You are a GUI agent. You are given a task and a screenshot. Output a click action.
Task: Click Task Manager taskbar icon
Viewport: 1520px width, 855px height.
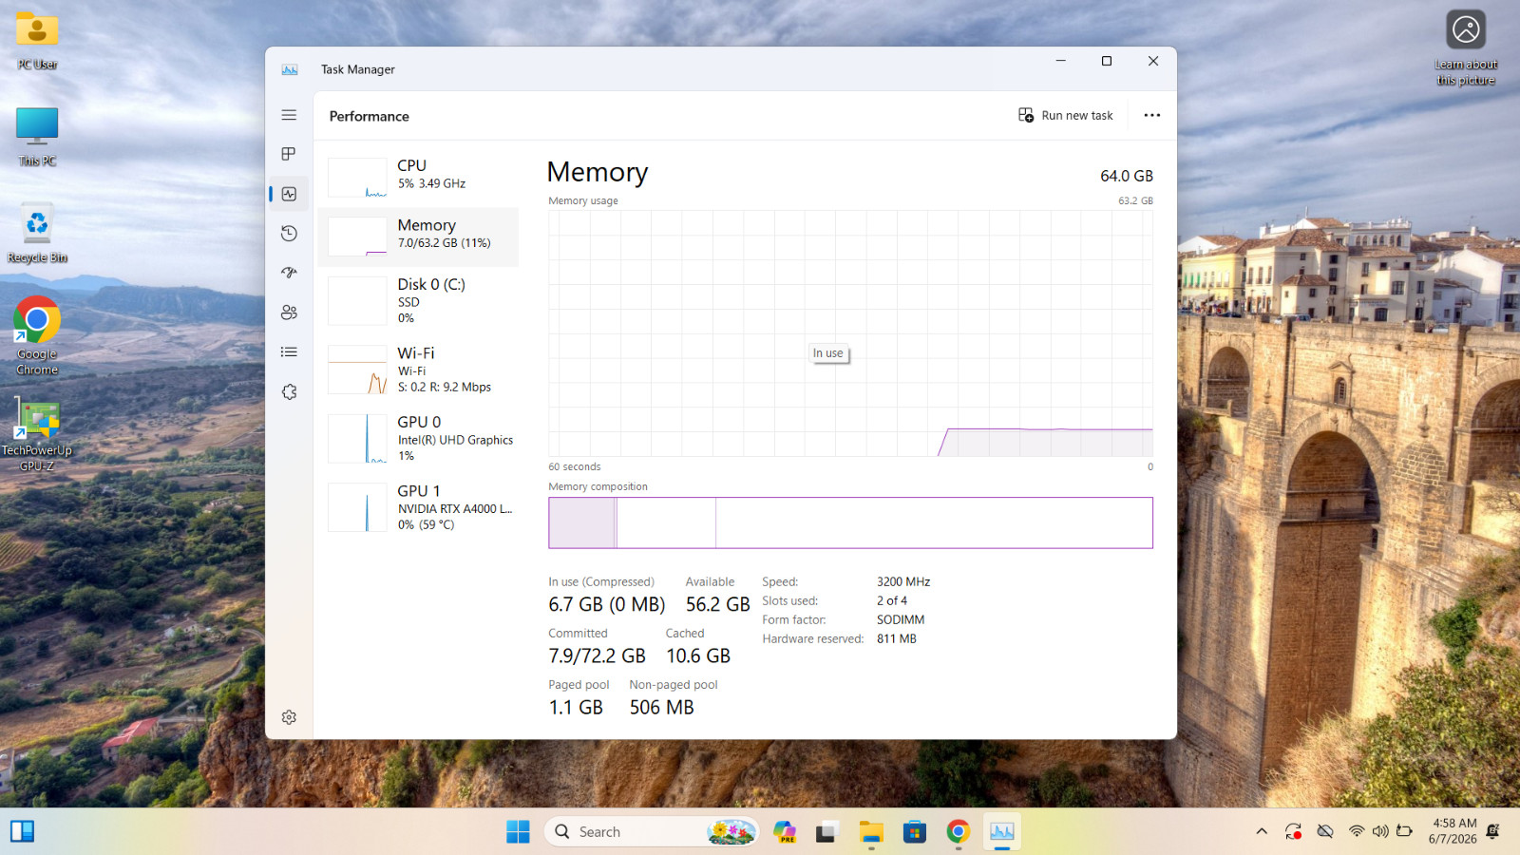[1001, 832]
